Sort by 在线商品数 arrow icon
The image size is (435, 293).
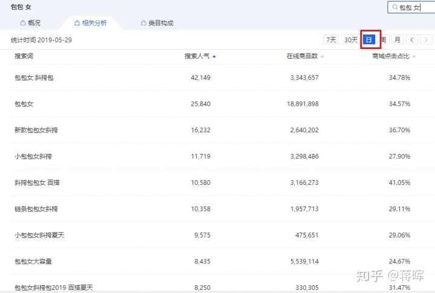(x=322, y=57)
